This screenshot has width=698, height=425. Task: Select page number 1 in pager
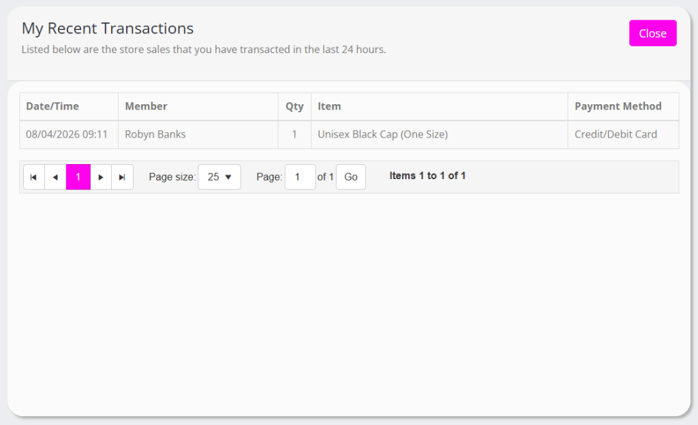pyautogui.click(x=78, y=177)
